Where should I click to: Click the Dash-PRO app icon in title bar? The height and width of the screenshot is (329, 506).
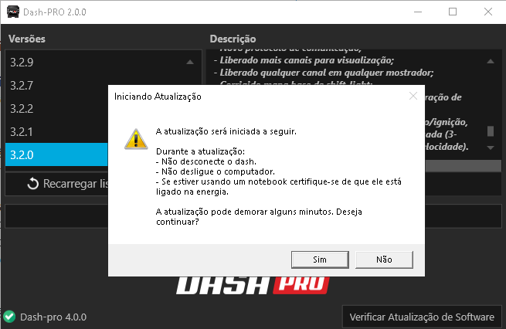(x=13, y=12)
